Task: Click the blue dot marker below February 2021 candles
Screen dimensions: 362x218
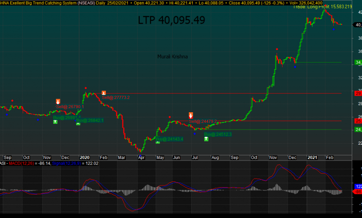Action: (333, 29)
